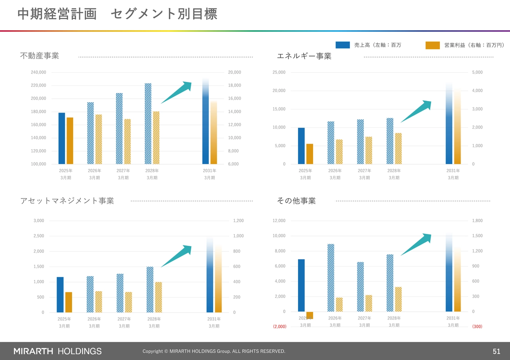Viewport: 510px width, 360px height.
Task: Click the 2025年3月期 blue sales bar in エネルギー事業
Action: pos(301,146)
